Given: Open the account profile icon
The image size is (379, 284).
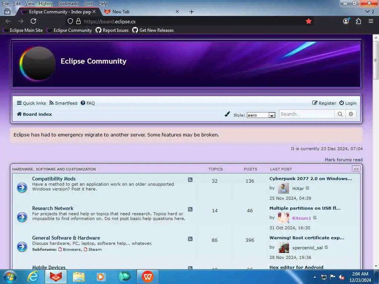Looking at the screenshot, I should [x=346, y=21].
